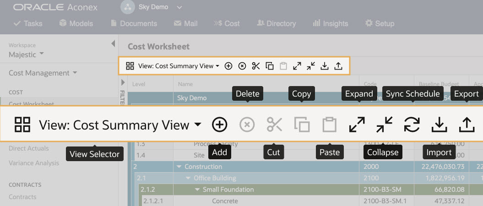Select the Sky Demo top row
The image size is (483, 206).
pyautogui.click(x=192, y=98)
